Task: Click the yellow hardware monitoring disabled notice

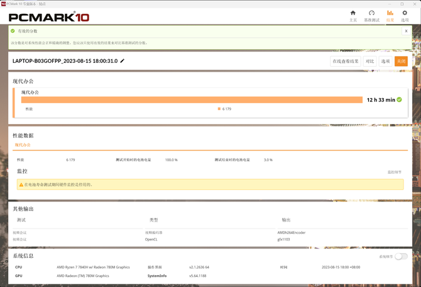Action: coord(210,184)
